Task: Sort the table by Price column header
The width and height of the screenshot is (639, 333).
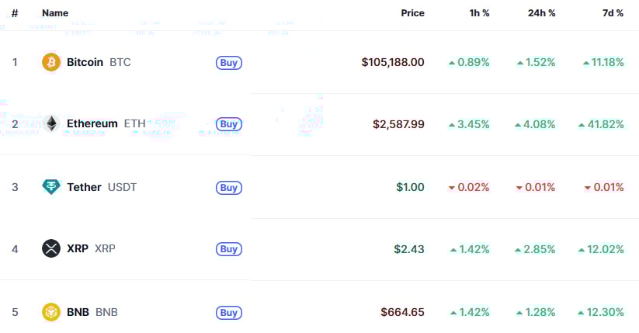Action: [412, 13]
